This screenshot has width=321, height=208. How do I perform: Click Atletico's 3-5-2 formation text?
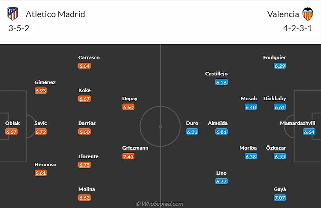pyautogui.click(x=19, y=28)
